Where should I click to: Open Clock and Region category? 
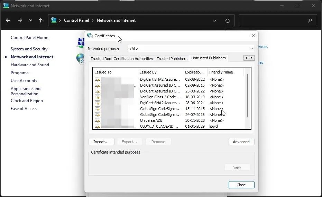click(27, 101)
